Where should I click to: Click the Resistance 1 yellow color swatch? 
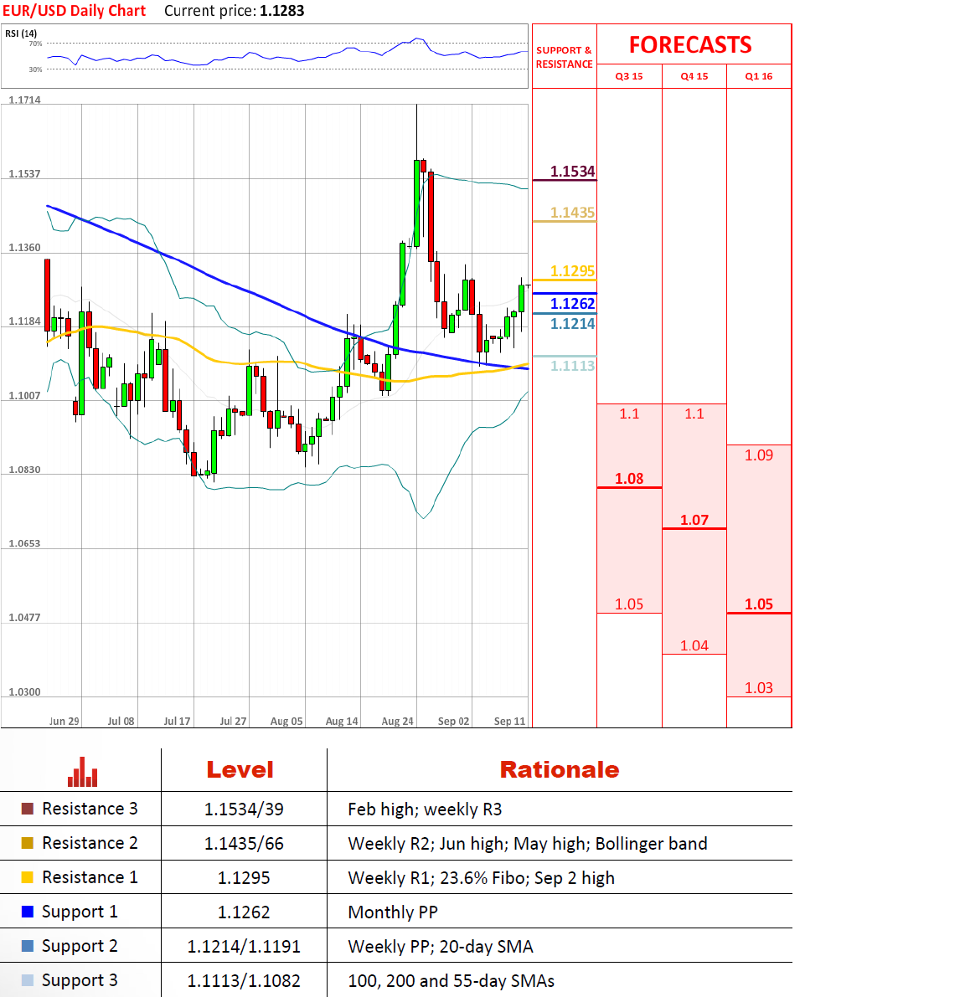(28, 877)
